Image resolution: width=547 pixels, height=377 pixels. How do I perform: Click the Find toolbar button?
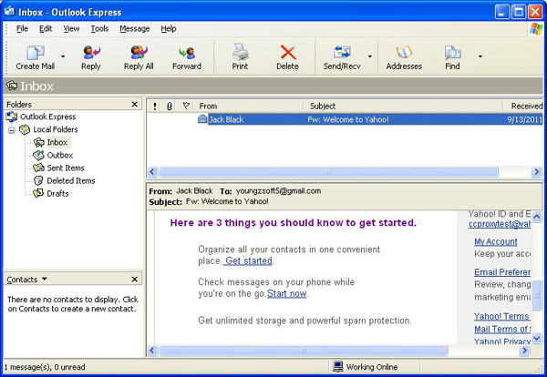coord(452,57)
